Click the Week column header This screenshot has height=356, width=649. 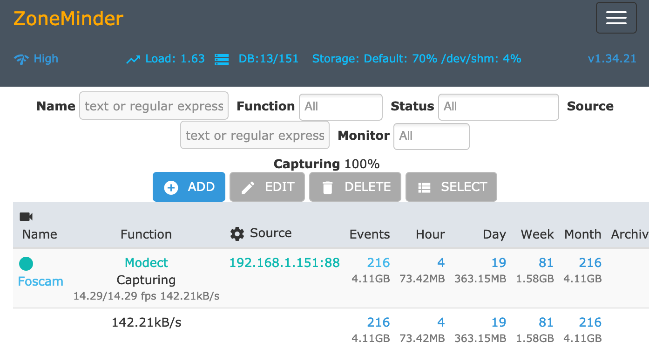[537, 234]
